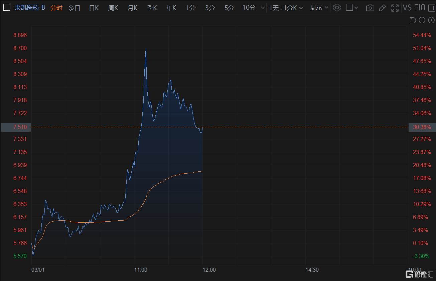Click the 51.04% percentage axis label
436x281 pixels.
422,48
